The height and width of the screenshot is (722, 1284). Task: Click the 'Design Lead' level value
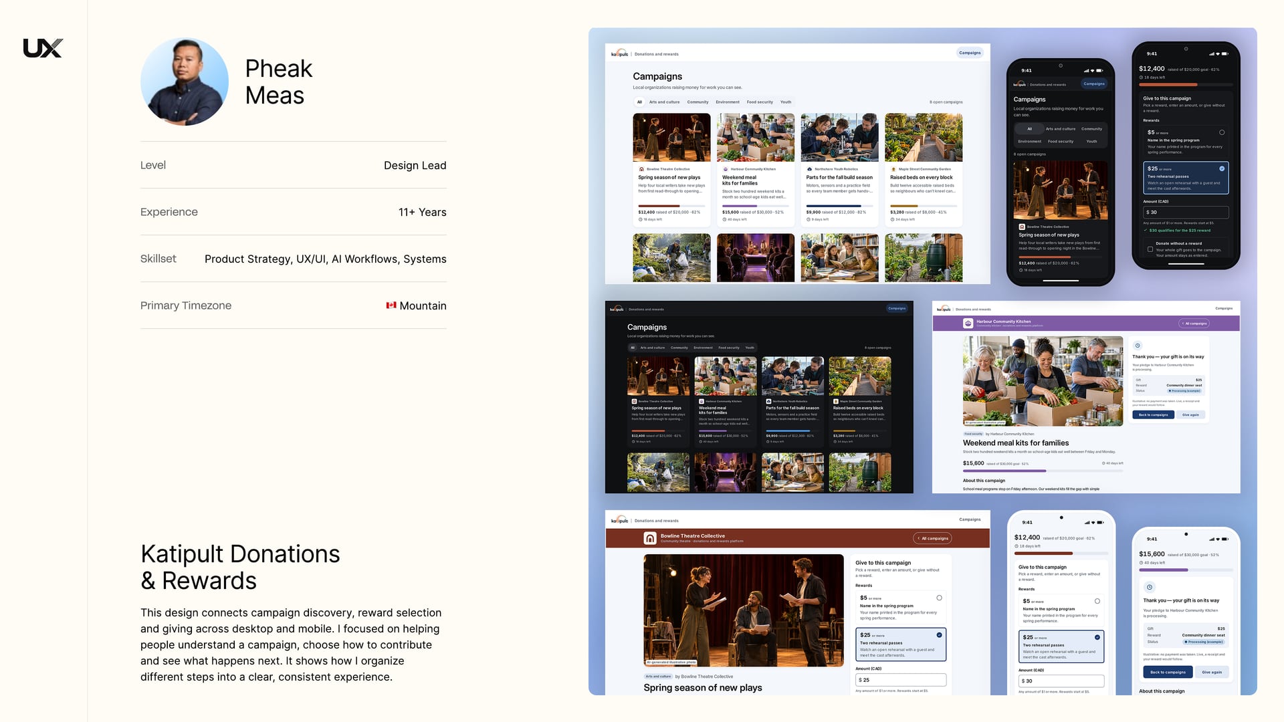(x=415, y=165)
